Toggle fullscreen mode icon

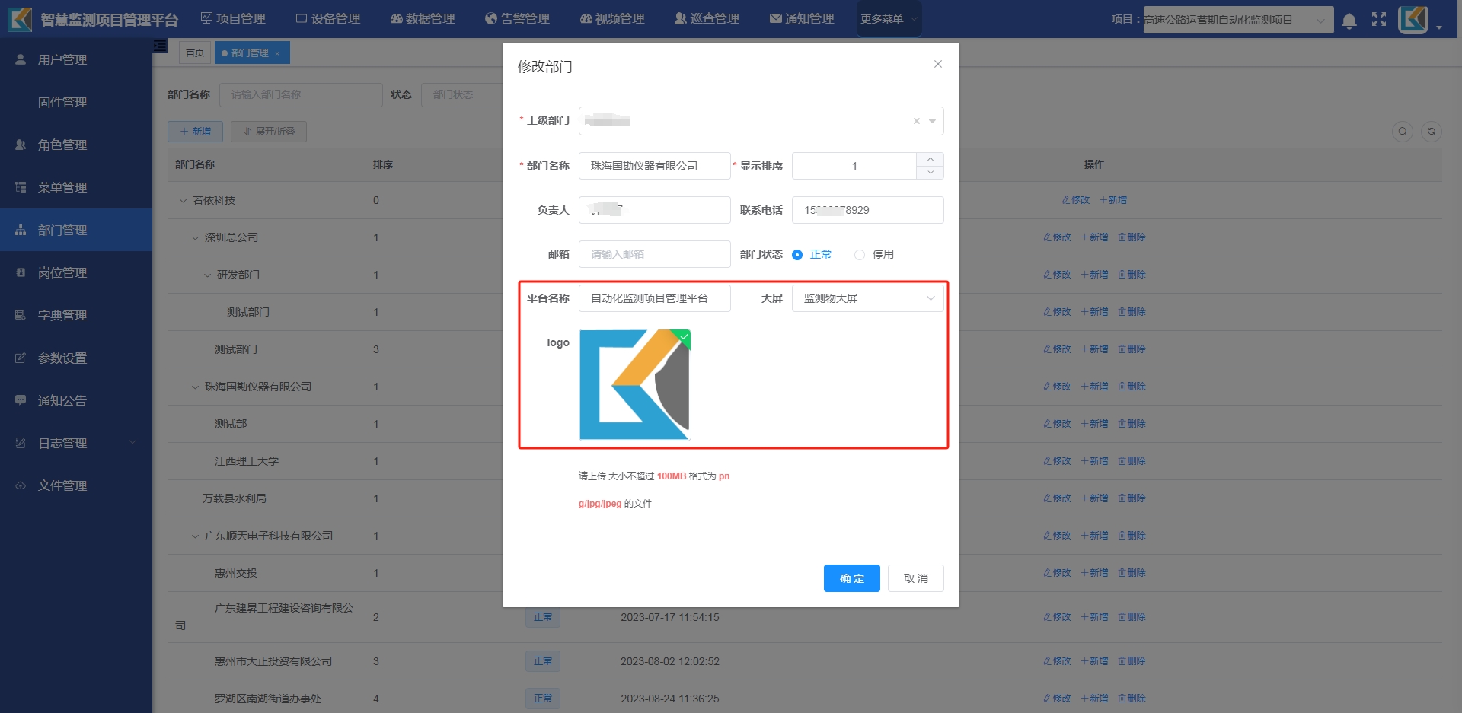click(x=1379, y=20)
